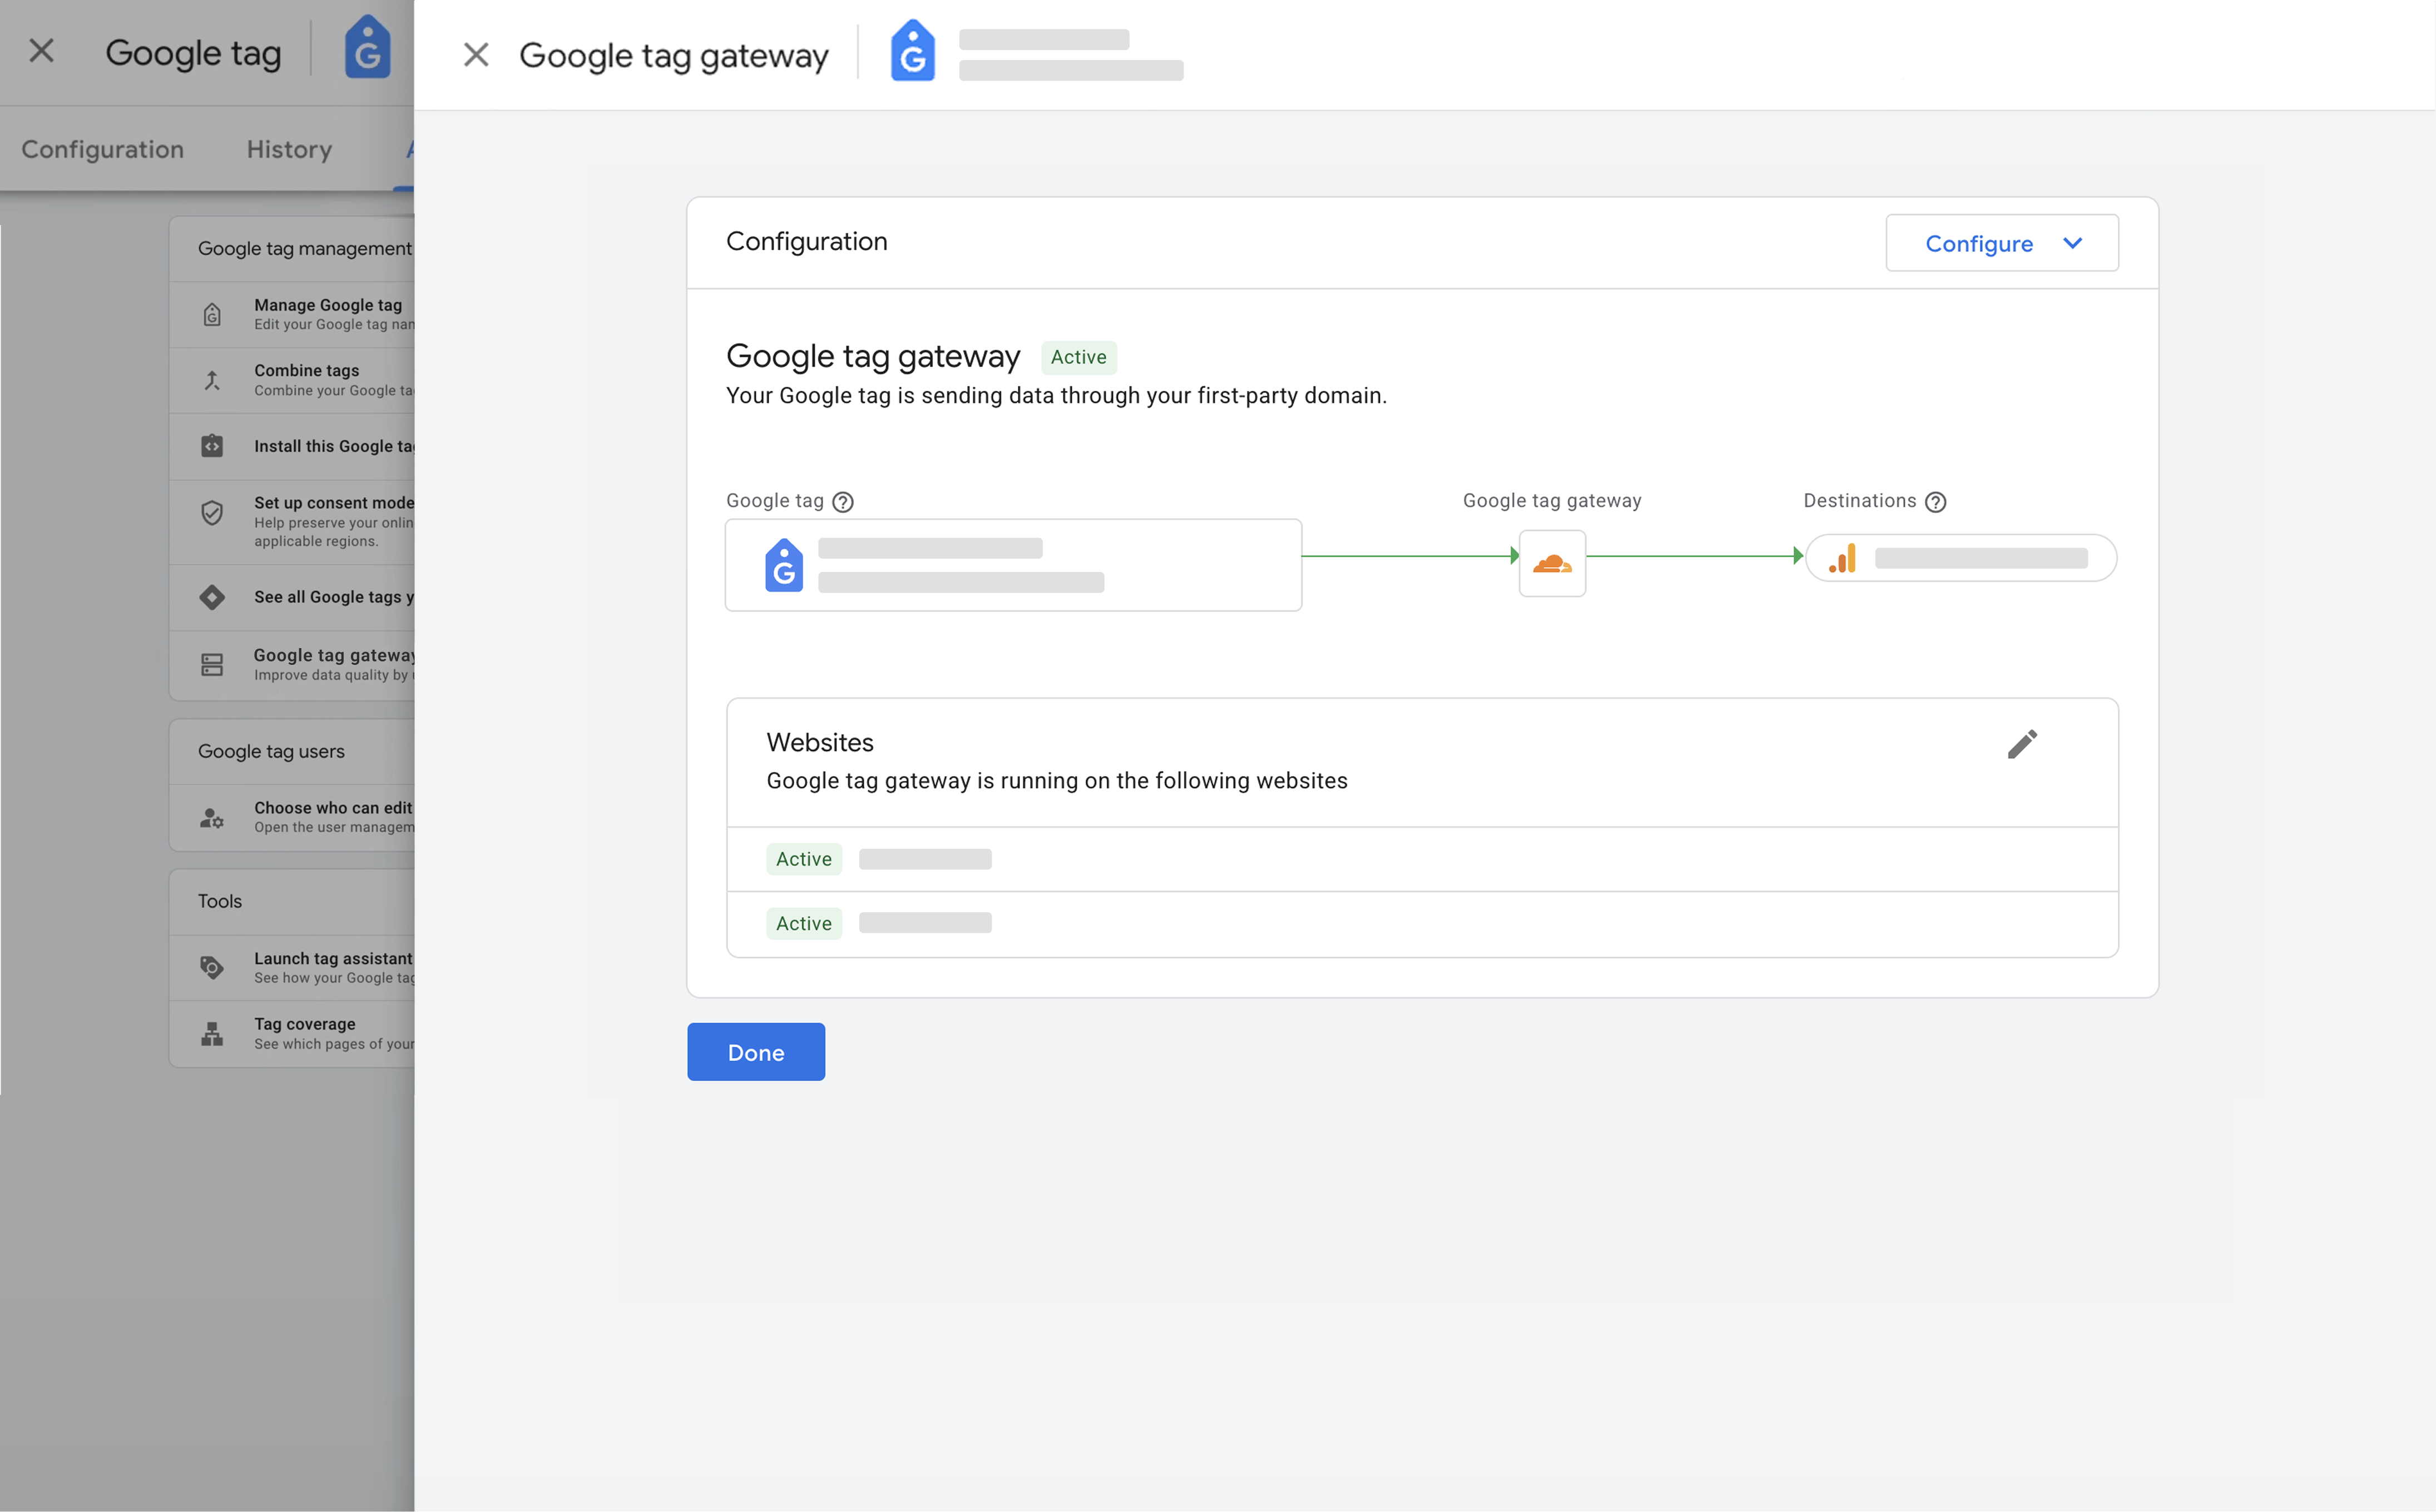Click the Analytics destination chart icon

(x=1843, y=558)
